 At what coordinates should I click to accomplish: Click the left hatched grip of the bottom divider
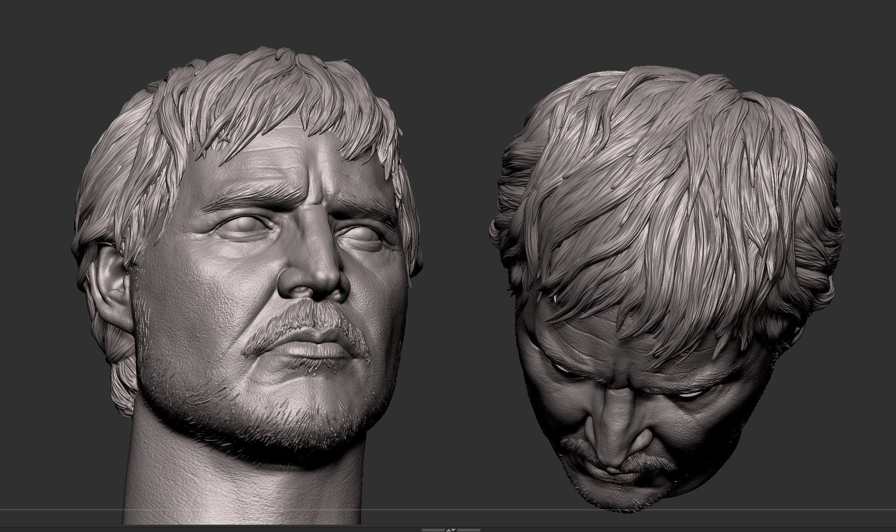click(x=432, y=530)
